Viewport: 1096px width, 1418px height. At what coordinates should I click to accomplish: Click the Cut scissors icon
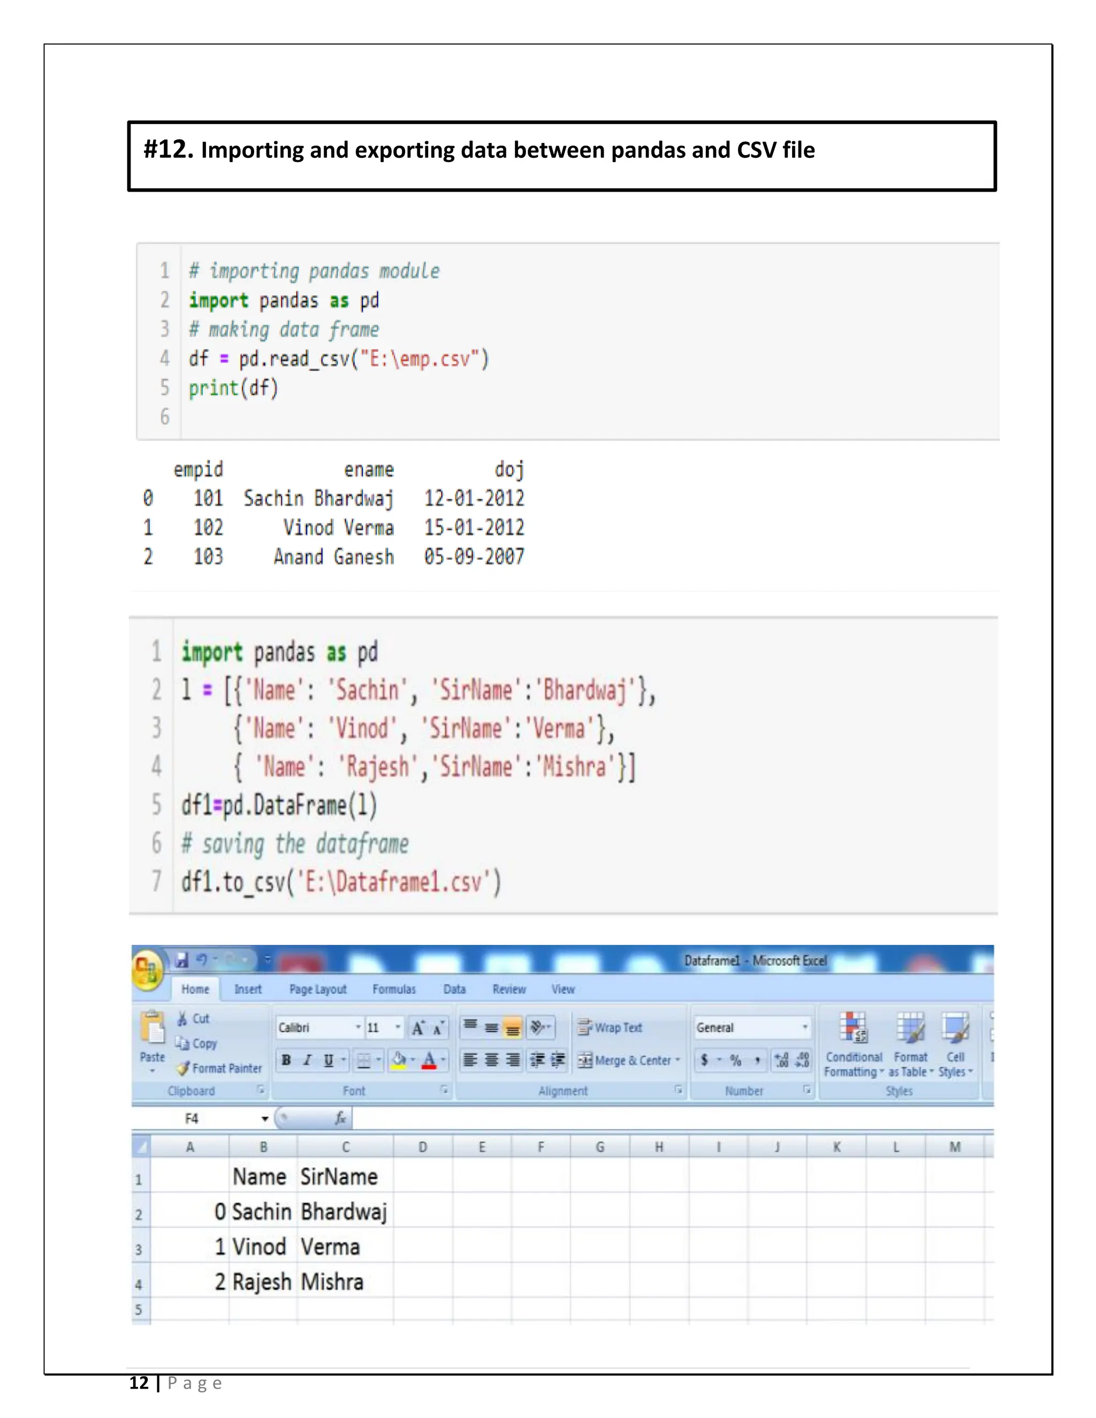[183, 1019]
